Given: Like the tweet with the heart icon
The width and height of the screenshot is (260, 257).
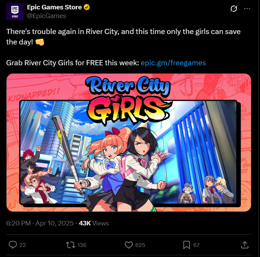Looking at the screenshot, I should (x=129, y=245).
